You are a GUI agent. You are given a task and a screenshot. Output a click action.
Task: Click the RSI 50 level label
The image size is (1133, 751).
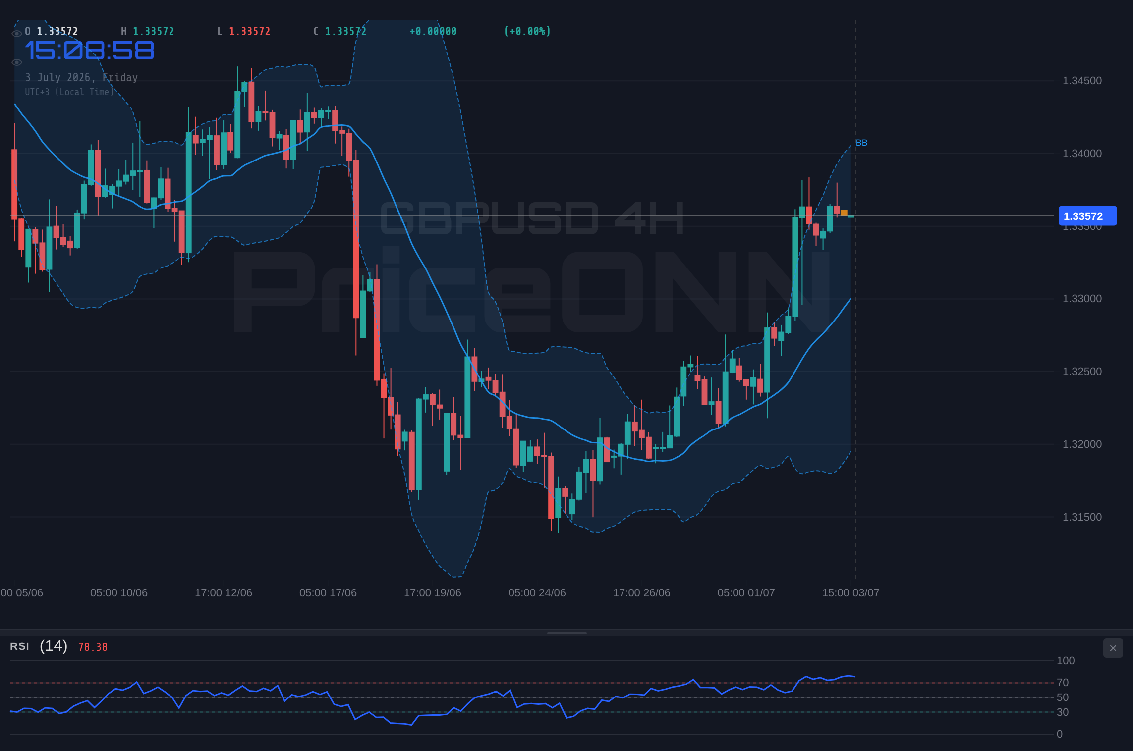[1063, 697]
